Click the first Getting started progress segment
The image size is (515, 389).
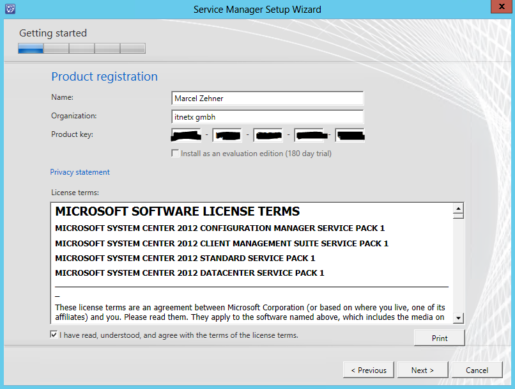pyautogui.click(x=31, y=48)
